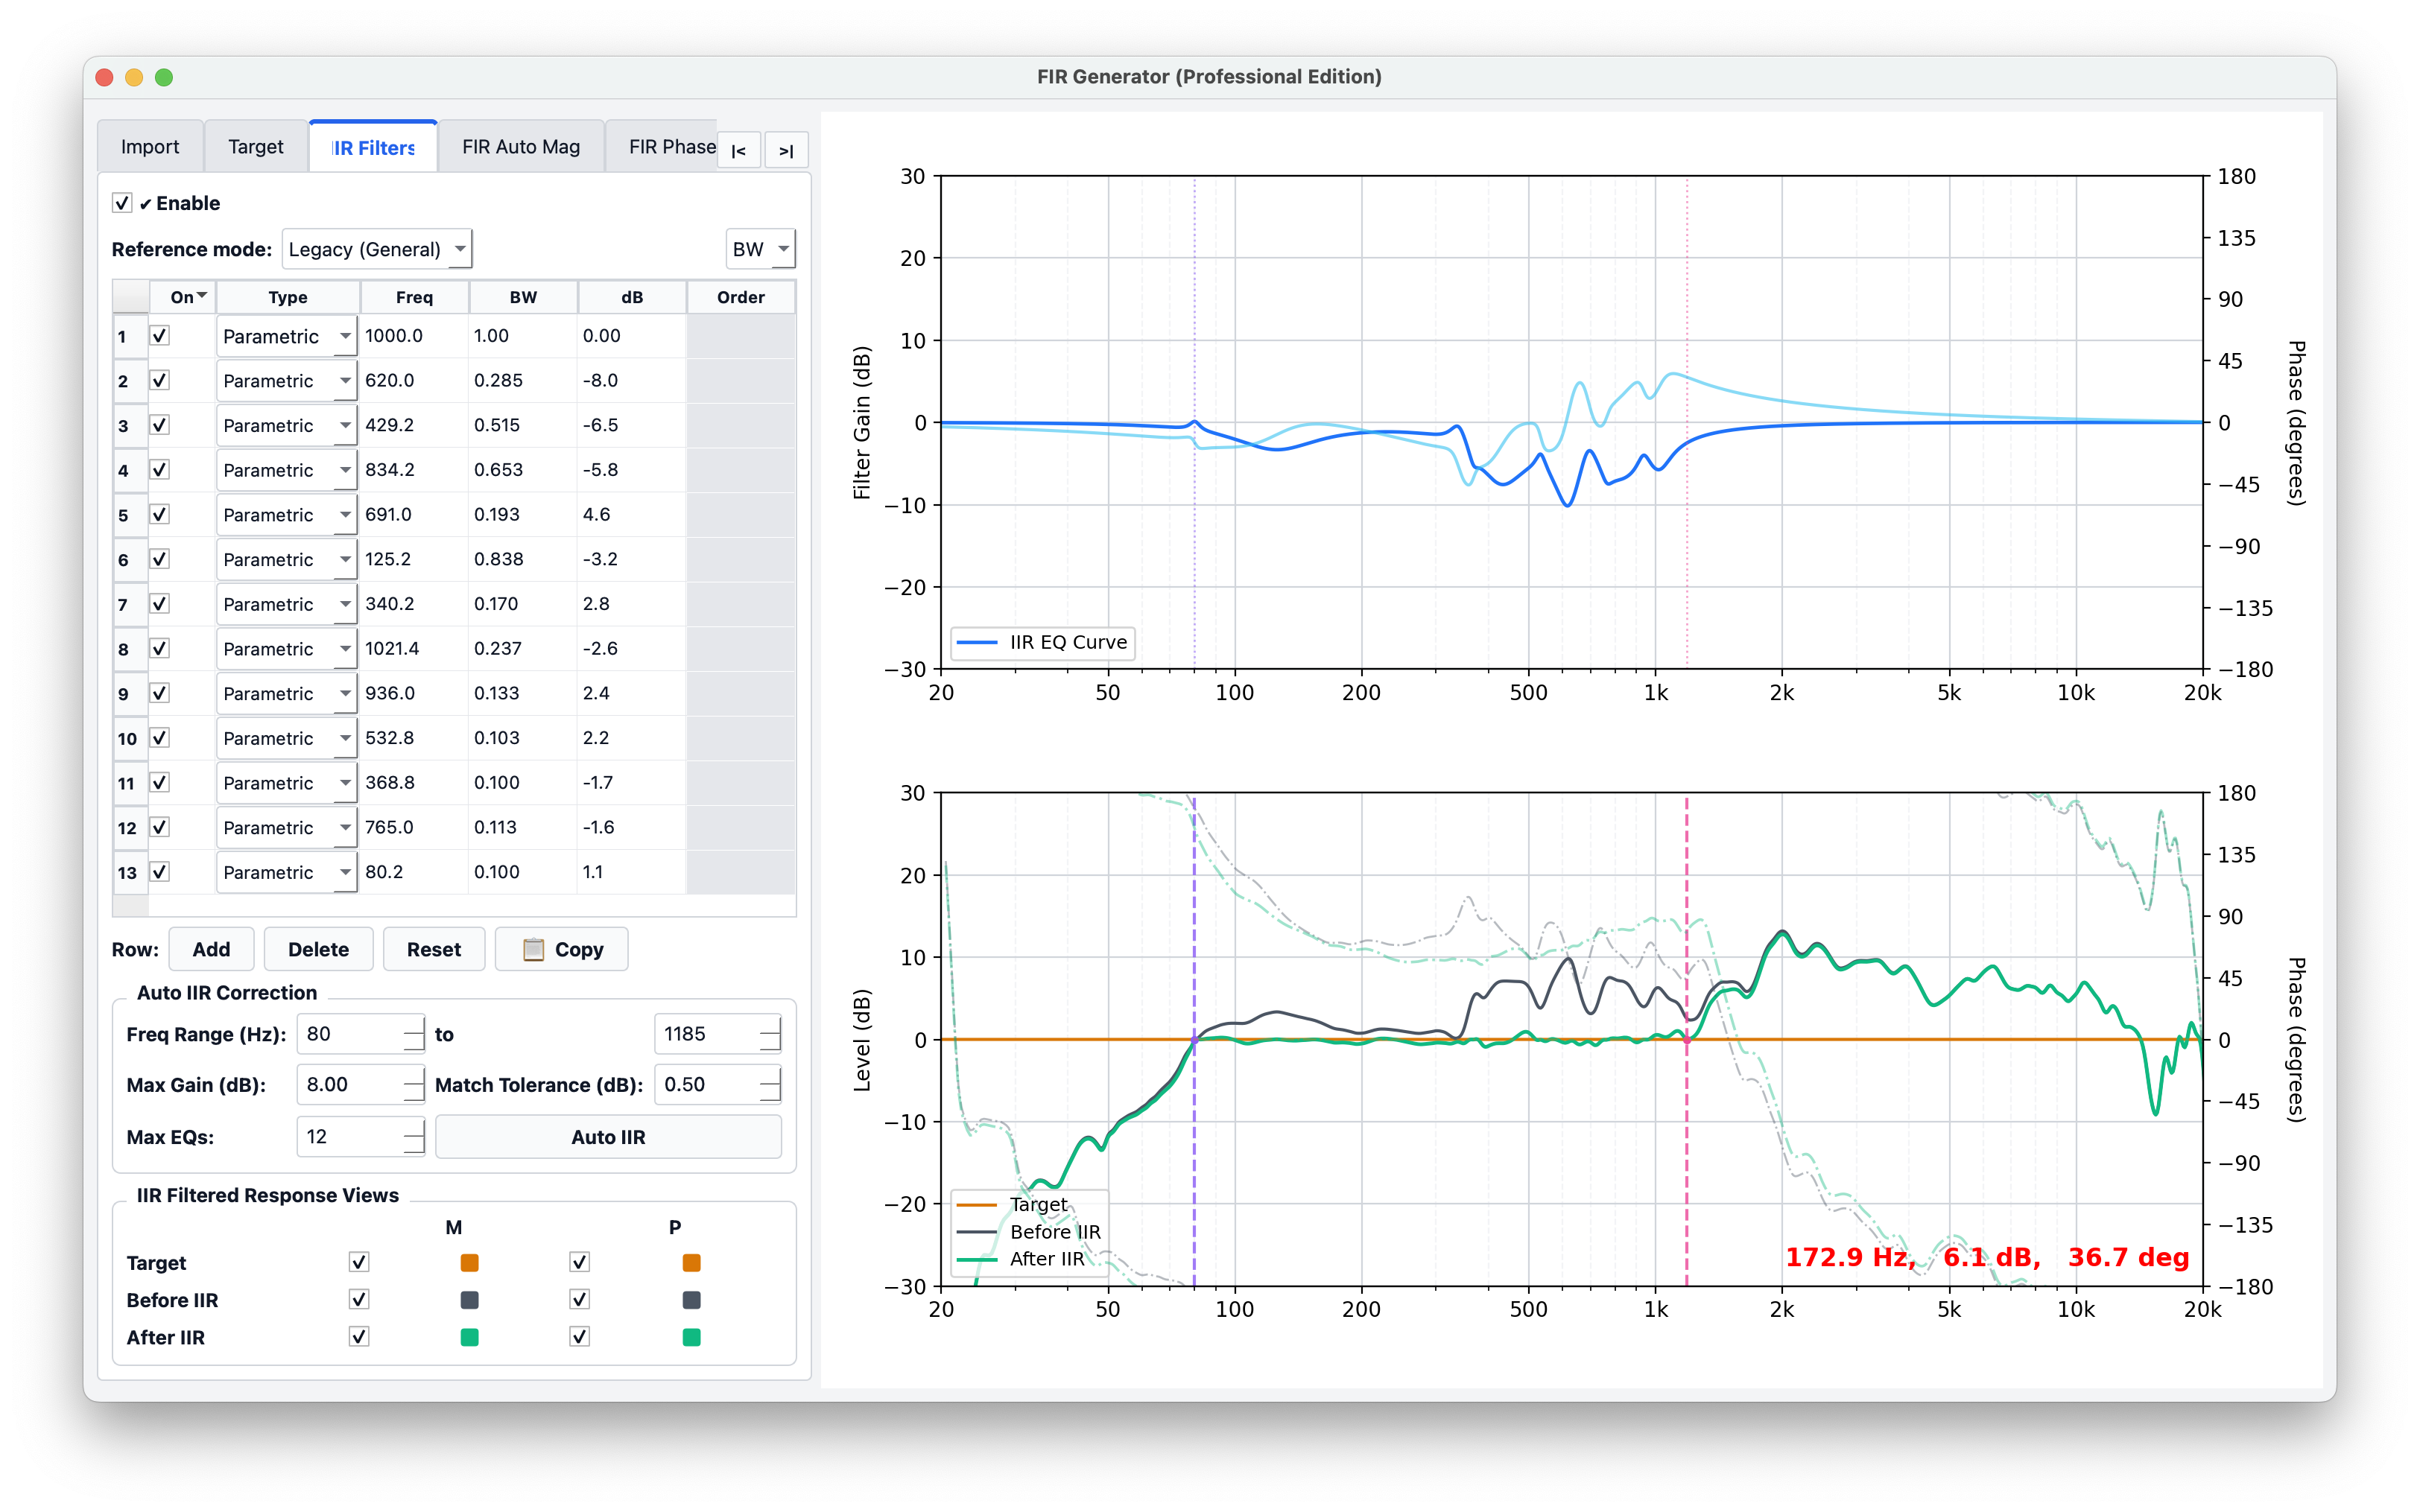
Task: Click the On column header sort arrow
Action: (x=202, y=296)
